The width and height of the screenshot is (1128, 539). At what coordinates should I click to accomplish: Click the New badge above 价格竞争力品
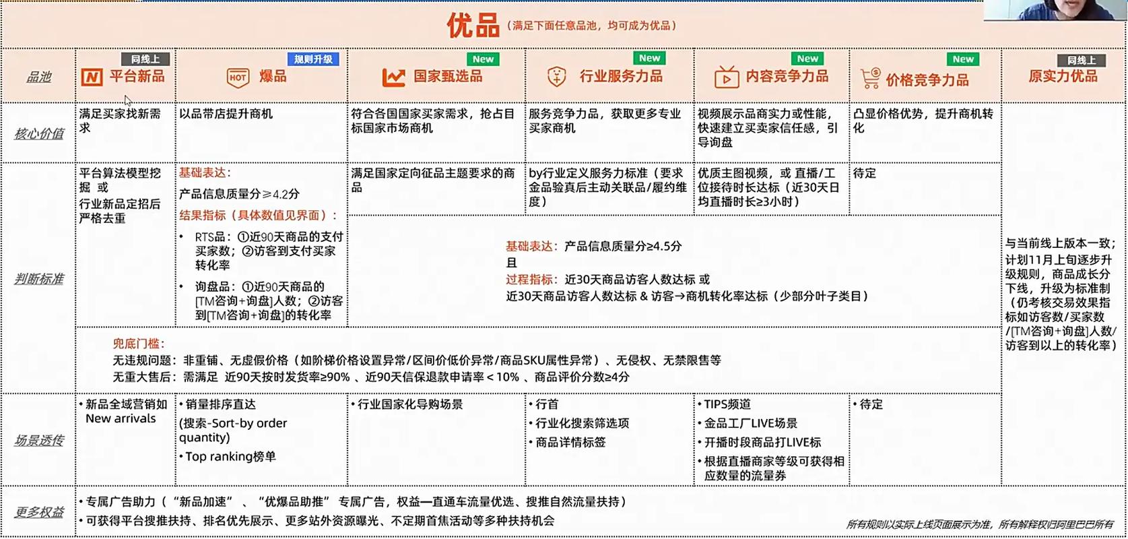click(x=963, y=59)
